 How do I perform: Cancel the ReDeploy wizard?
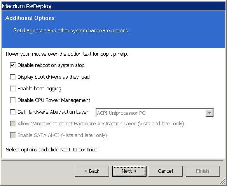166,171
